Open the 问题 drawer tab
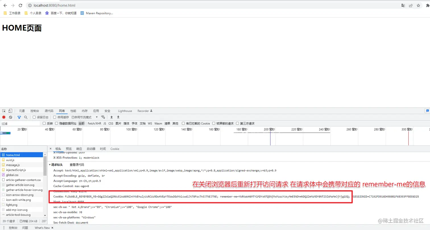The height and width of the screenshot is (230, 430). (x=25, y=228)
